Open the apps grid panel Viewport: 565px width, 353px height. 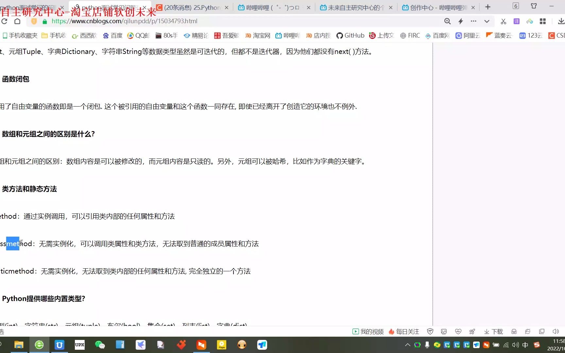pyautogui.click(x=543, y=21)
